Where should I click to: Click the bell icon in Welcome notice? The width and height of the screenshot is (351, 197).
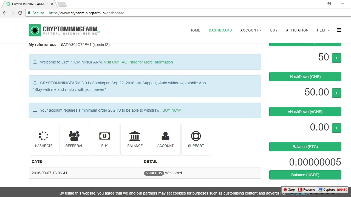coord(35,62)
